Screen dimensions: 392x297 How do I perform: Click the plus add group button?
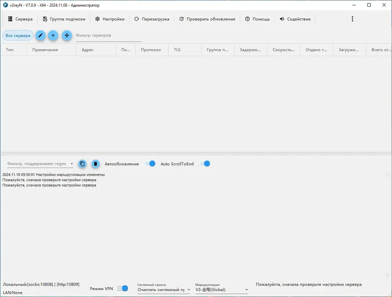pyautogui.click(x=53, y=36)
